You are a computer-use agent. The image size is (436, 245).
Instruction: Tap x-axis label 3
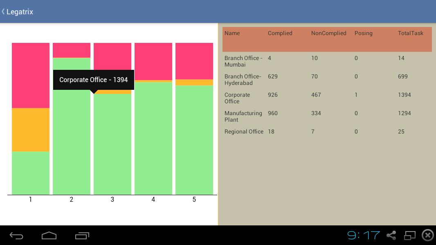point(112,200)
